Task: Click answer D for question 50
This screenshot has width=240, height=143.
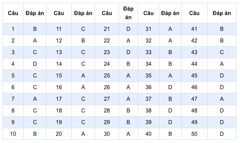Action: pos(221,134)
